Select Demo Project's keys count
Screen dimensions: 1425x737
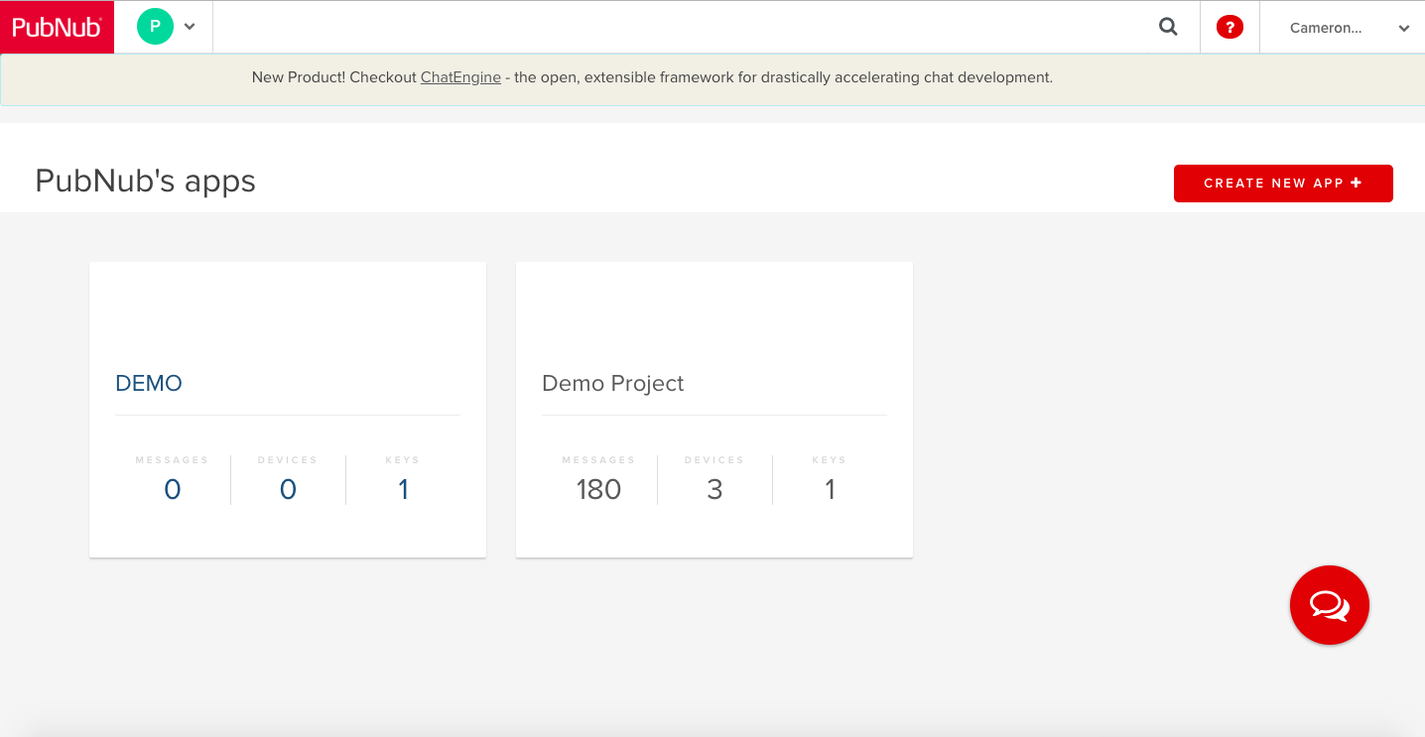[x=830, y=489]
